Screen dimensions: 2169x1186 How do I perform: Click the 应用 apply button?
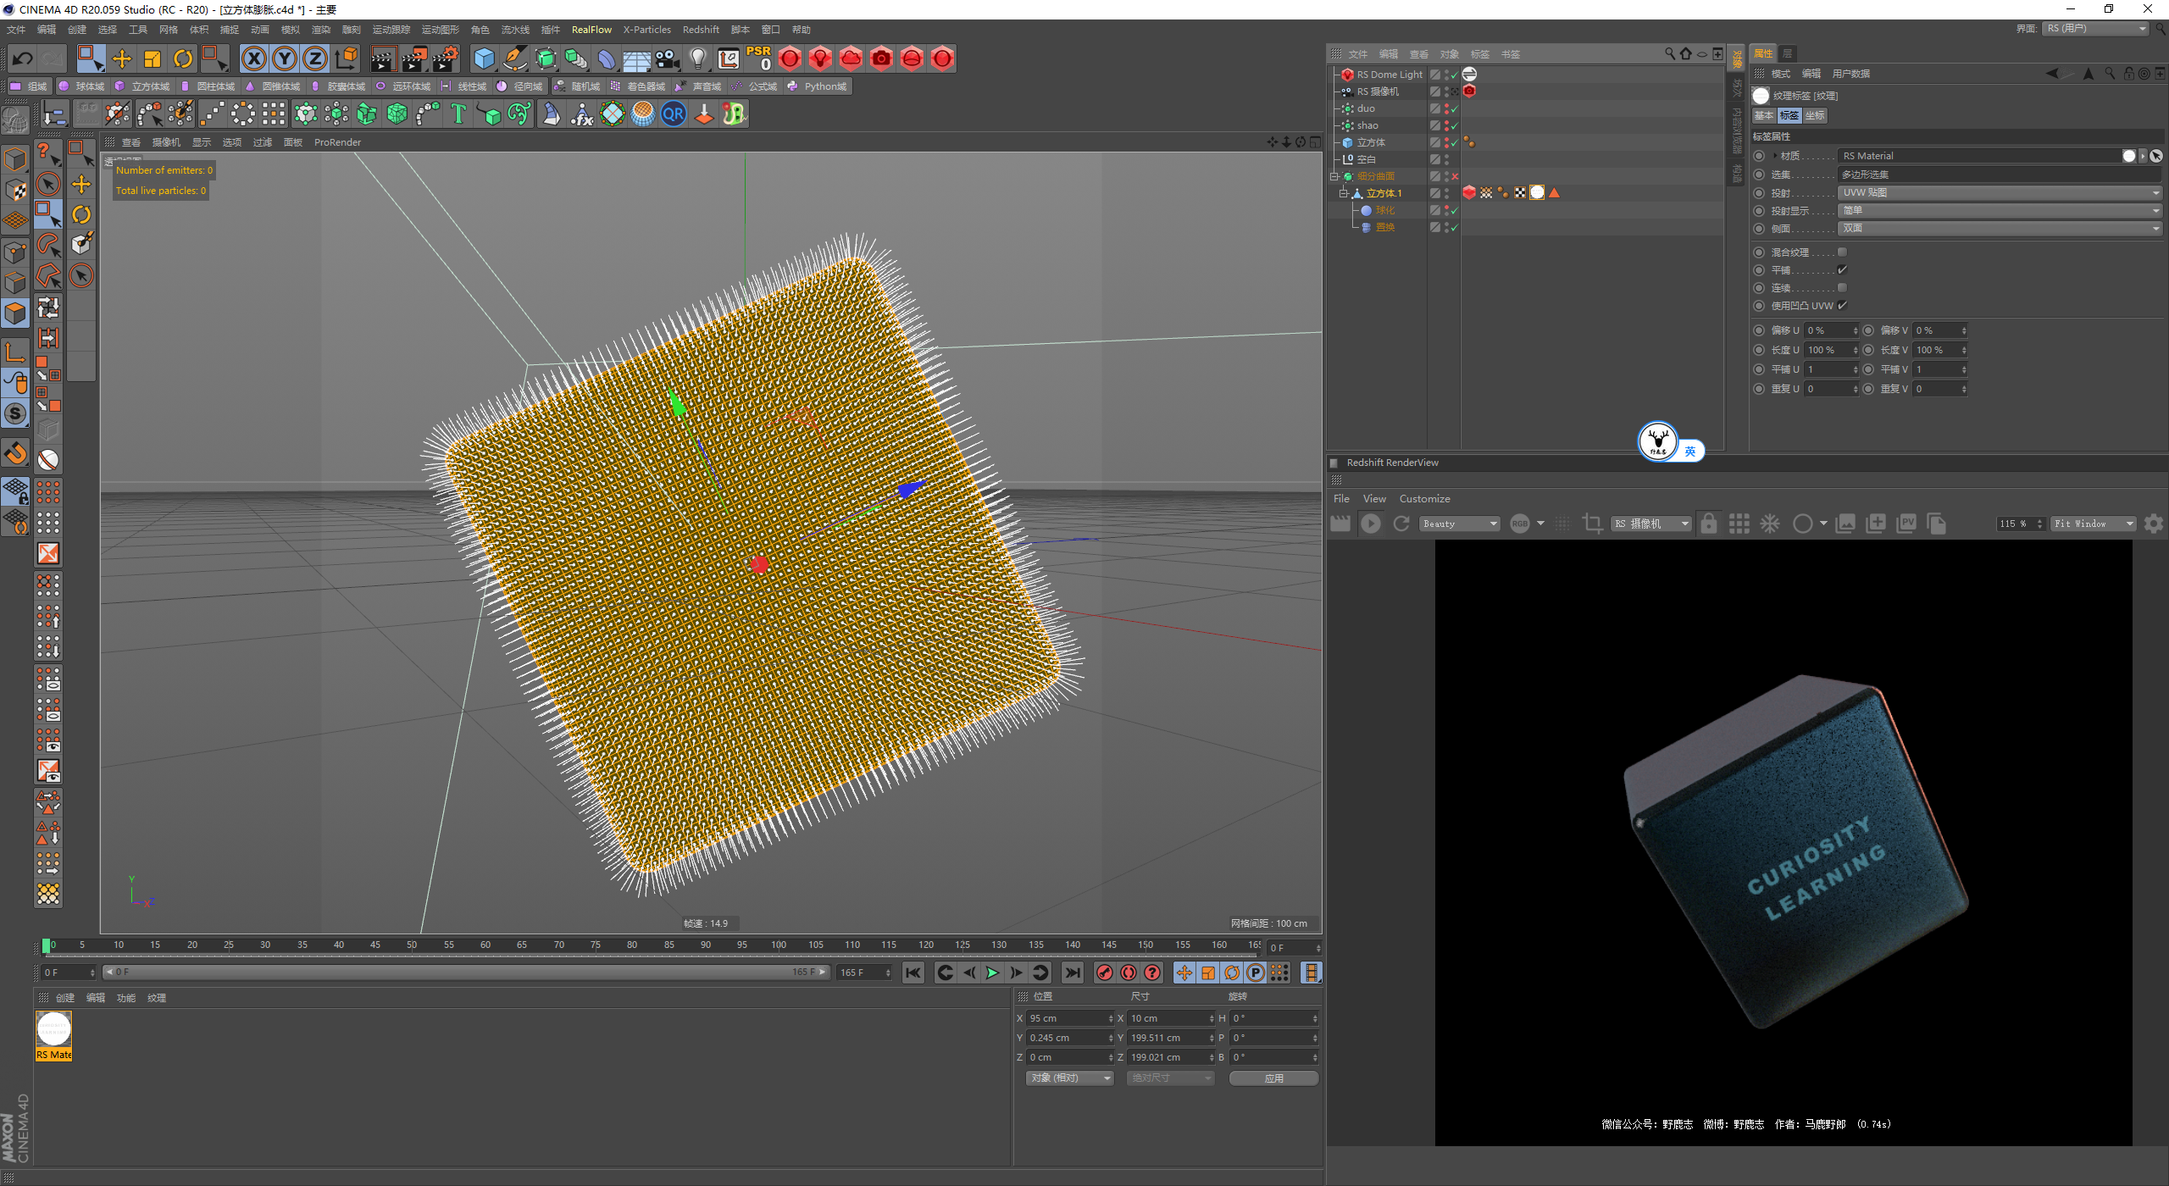[x=1273, y=1079]
